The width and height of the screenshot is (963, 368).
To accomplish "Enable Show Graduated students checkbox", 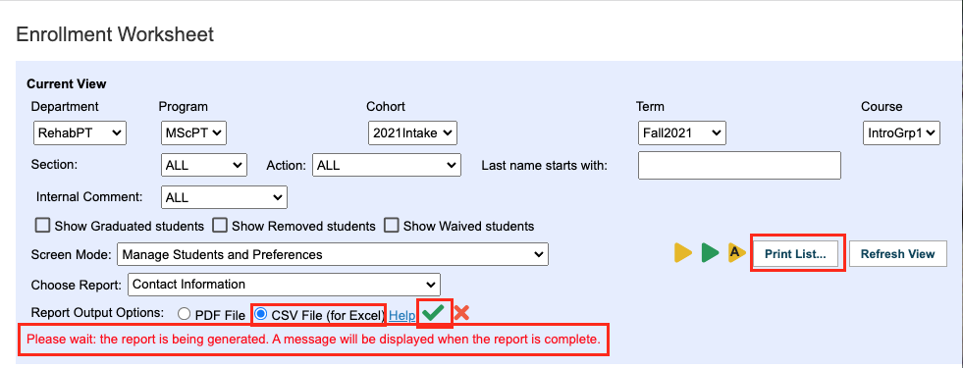I will coord(42,226).
